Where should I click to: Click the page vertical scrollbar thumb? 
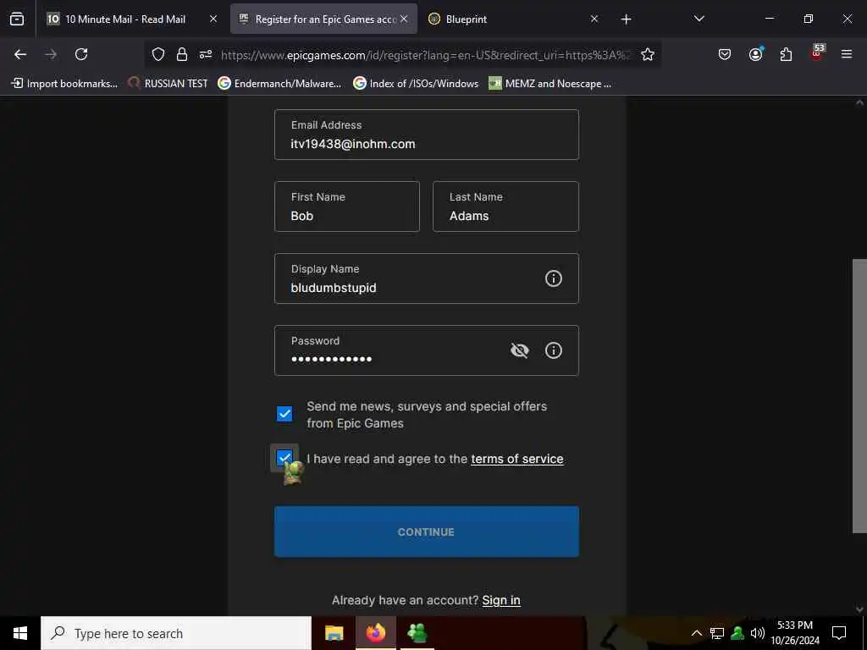pos(859,396)
